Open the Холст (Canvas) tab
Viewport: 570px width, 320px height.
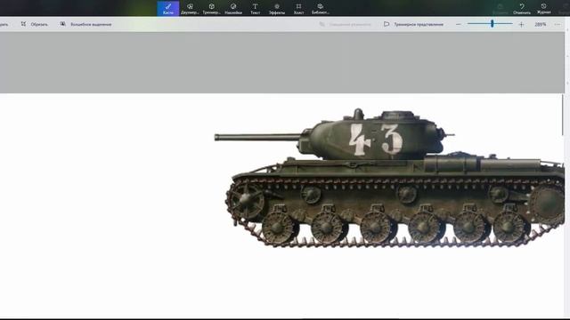(x=298, y=8)
